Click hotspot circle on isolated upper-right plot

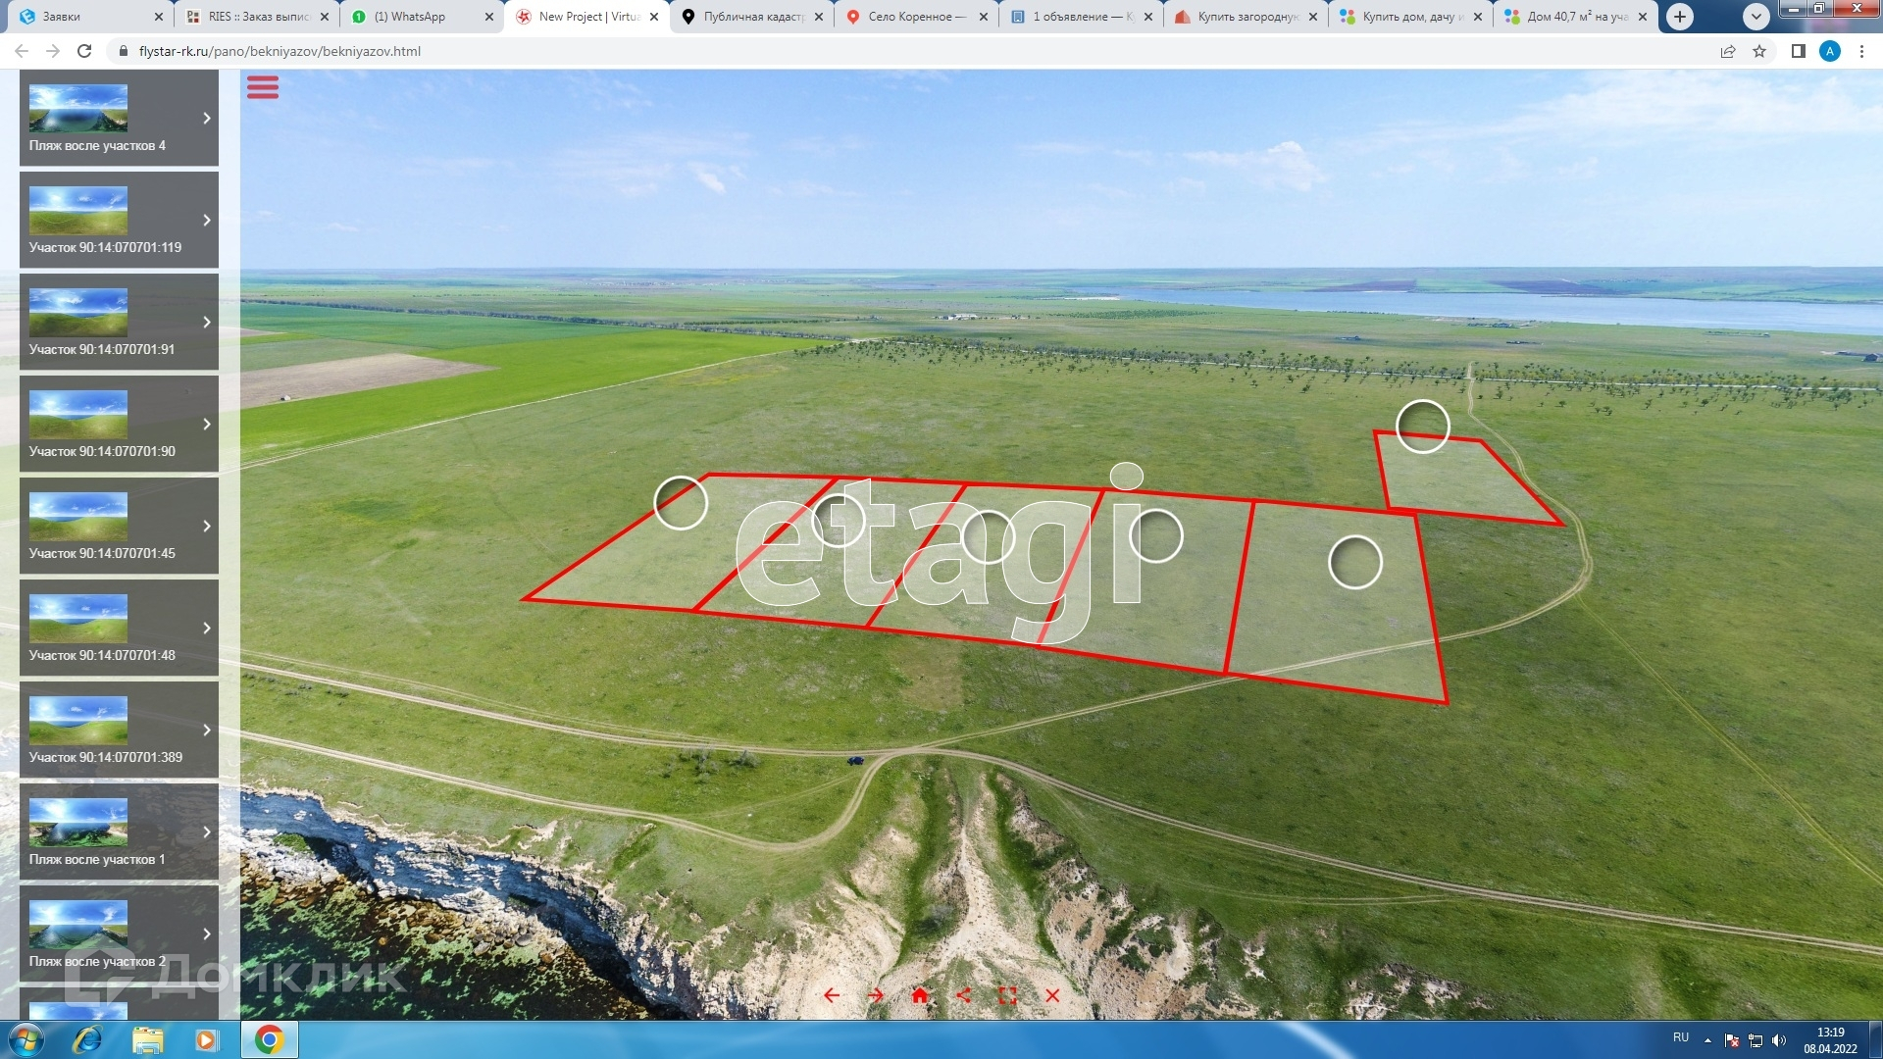(1422, 427)
